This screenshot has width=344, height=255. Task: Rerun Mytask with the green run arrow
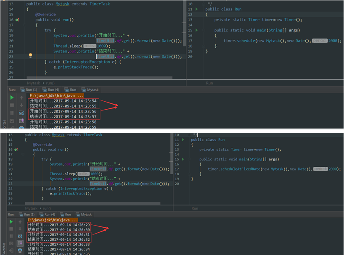11,97
